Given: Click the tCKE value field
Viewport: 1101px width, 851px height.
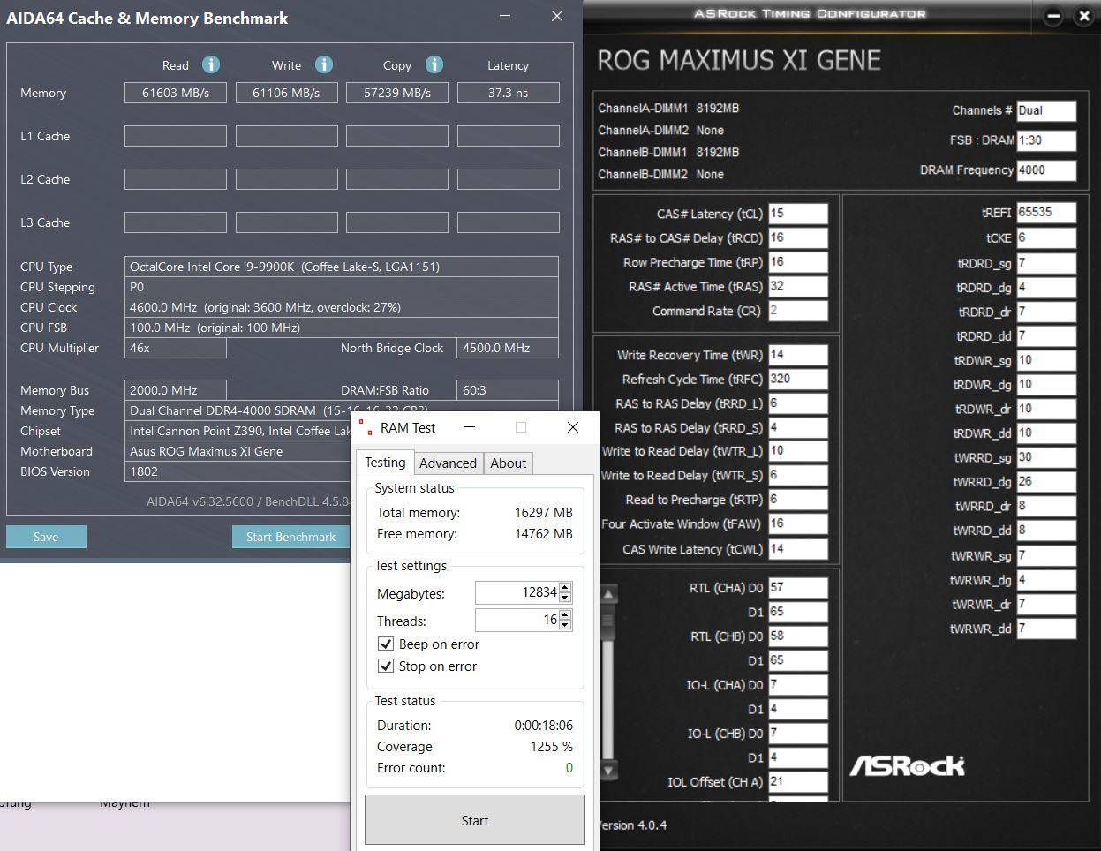Looking at the screenshot, I should tap(1046, 238).
